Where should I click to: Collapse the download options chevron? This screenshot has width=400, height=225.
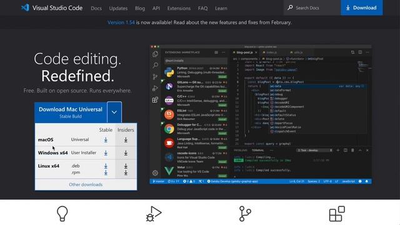(x=114, y=112)
